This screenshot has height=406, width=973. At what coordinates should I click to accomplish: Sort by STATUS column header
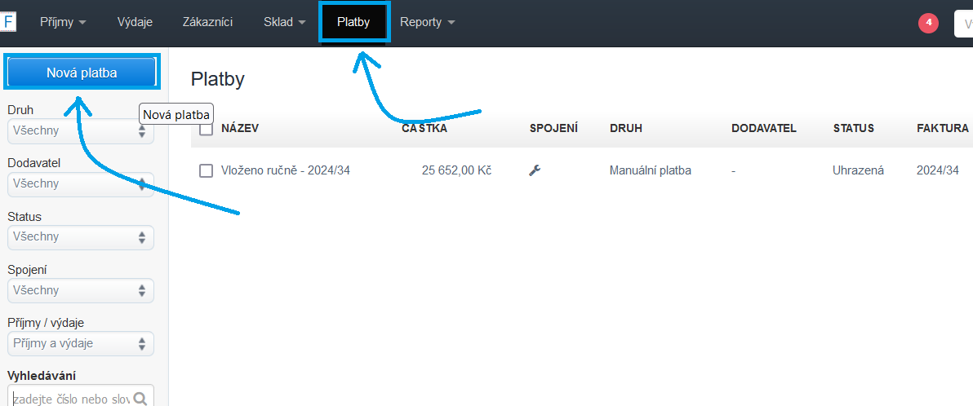[853, 128]
